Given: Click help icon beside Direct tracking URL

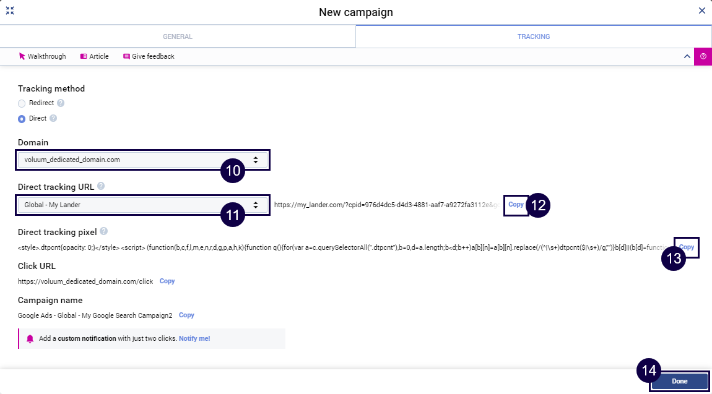Looking at the screenshot, I should (x=101, y=186).
